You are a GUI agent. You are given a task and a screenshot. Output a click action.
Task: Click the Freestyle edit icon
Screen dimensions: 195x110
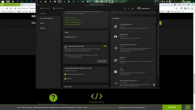tap(115, 60)
